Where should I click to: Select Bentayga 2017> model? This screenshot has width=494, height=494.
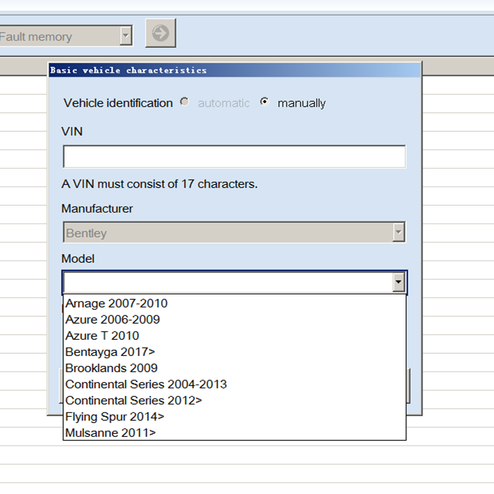pyautogui.click(x=234, y=352)
